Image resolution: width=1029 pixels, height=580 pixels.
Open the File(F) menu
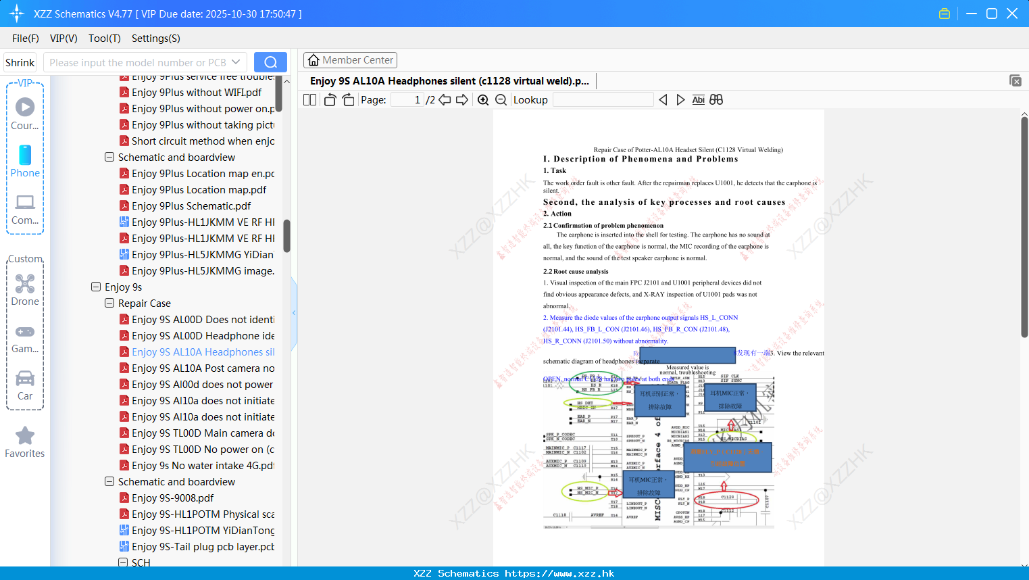[x=26, y=39]
